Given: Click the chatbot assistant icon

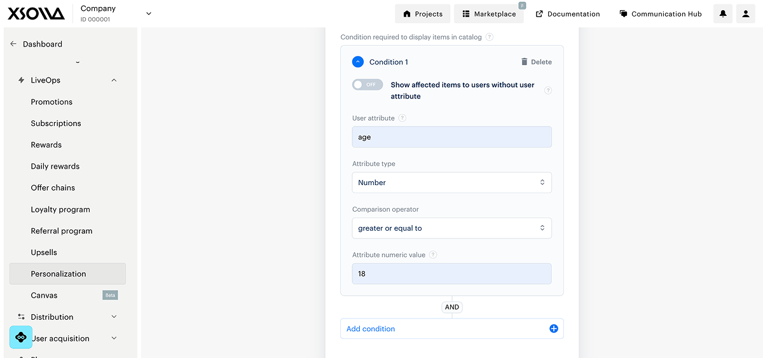Looking at the screenshot, I should tap(21, 337).
